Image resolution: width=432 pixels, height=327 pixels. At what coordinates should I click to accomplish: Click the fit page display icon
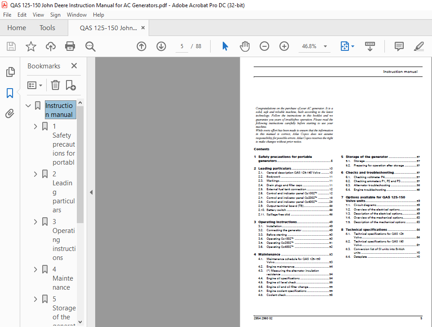click(x=345, y=46)
